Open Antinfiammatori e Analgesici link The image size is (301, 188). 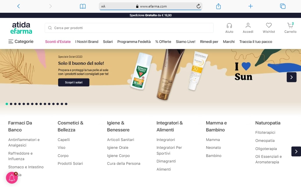(24, 142)
